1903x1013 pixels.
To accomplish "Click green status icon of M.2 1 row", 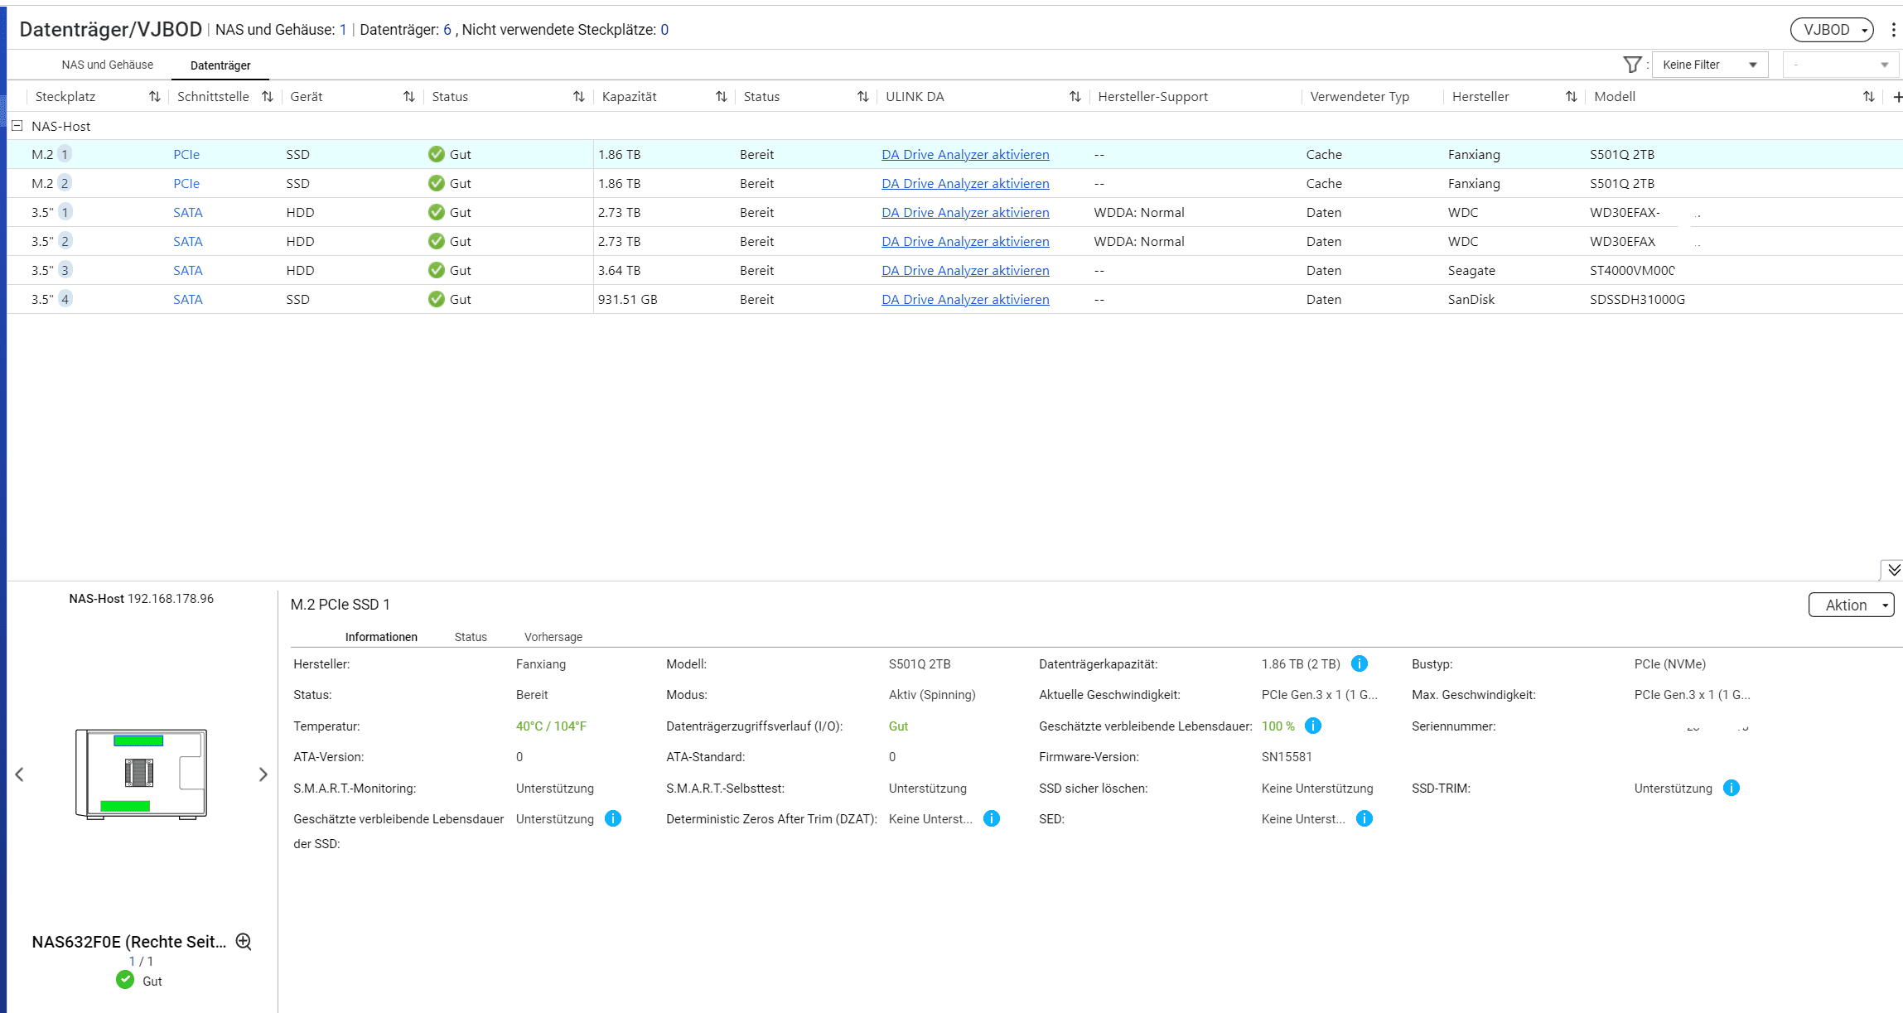I will (x=437, y=154).
